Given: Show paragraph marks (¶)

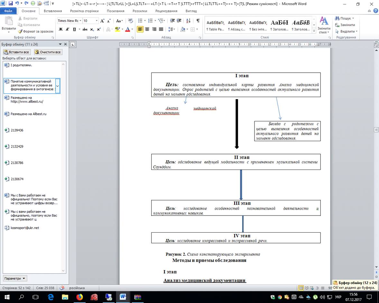Looking at the screenshot, I should pos(198,21).
